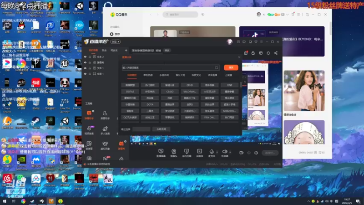Click the QQ音乐 window vertical scrollbar
The height and width of the screenshot is (205, 364).
pos(330,28)
